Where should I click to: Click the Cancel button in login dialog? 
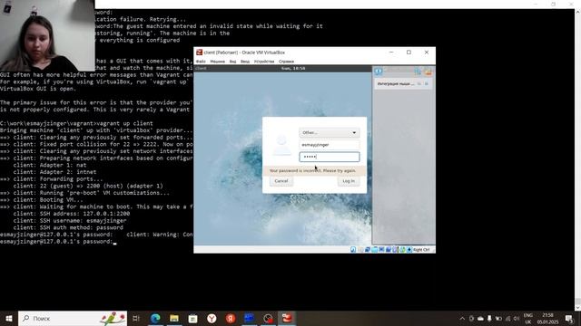281,181
